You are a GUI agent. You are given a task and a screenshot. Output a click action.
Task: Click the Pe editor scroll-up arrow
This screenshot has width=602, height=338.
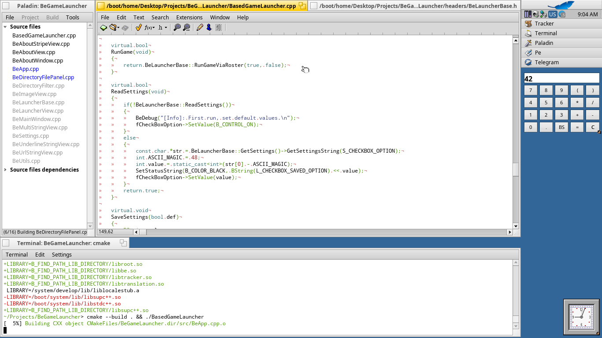click(516, 40)
